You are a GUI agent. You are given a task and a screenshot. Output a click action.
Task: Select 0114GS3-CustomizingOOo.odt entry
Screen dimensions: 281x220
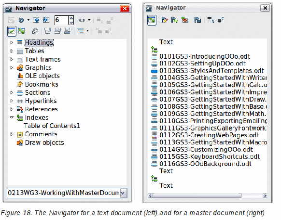click(x=206, y=149)
